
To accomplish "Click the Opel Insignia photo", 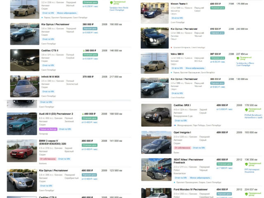I will tap(156, 142).
